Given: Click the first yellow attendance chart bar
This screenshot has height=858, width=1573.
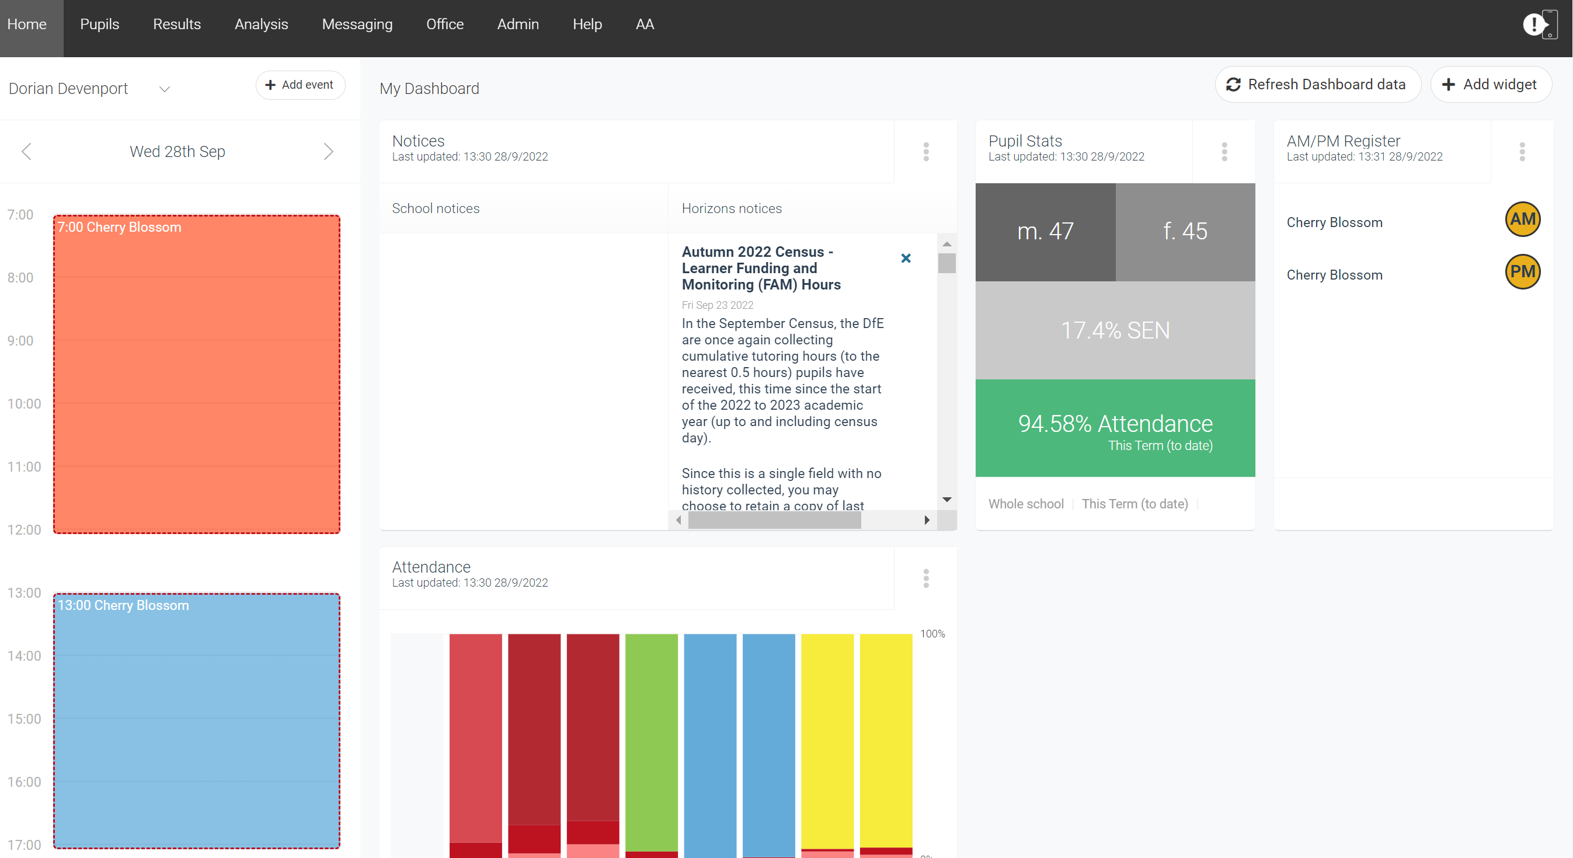Looking at the screenshot, I should 827,741.
